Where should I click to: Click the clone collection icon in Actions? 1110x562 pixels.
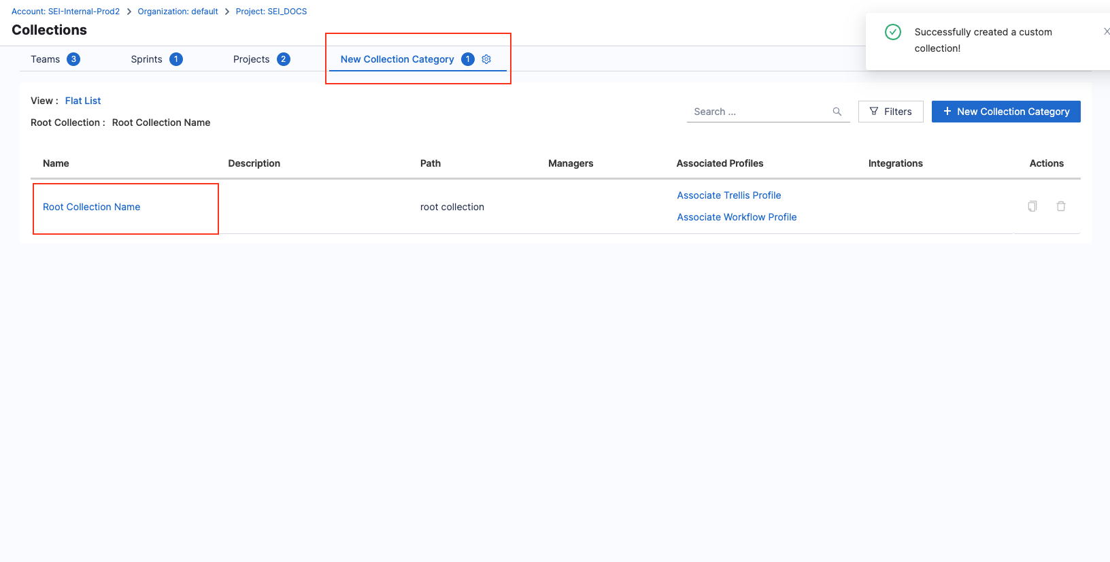(1032, 206)
